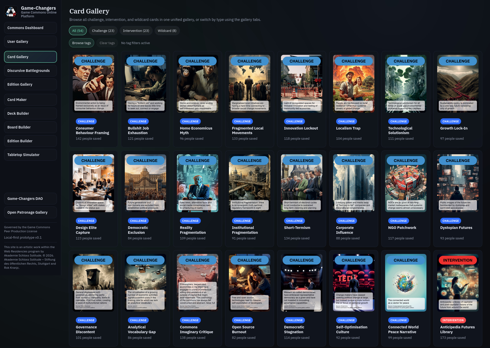Click the CHALLENGE tag under Innovation Lockout image

[294, 121]
